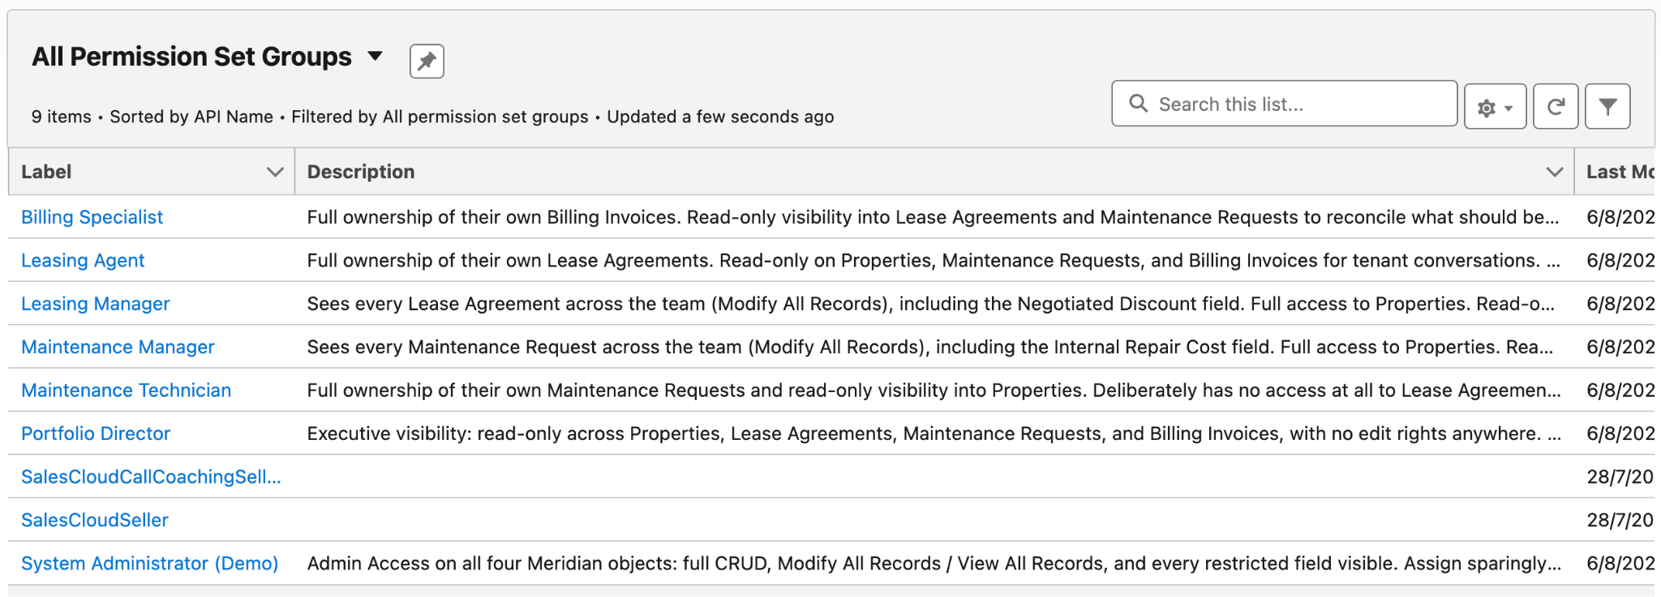Open the SalesCloudSeller group
The image size is (1661, 597).
(95, 520)
